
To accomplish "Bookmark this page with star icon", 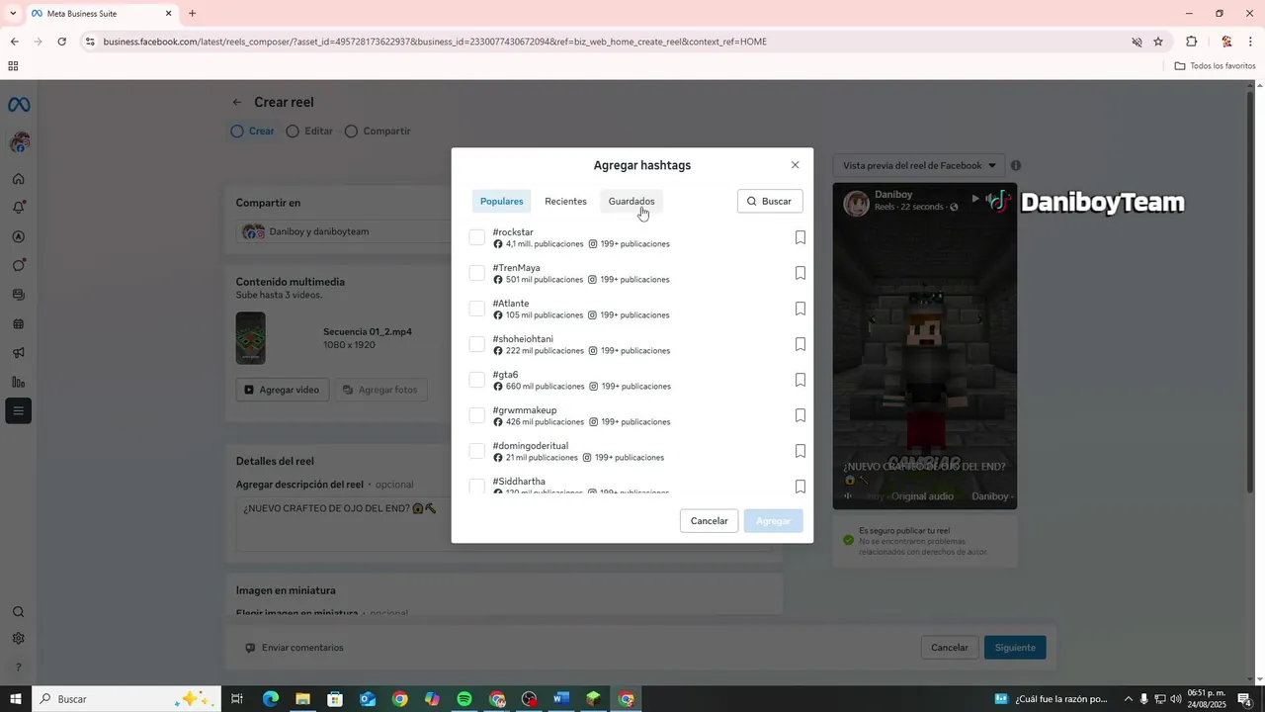I will pos(1158,42).
